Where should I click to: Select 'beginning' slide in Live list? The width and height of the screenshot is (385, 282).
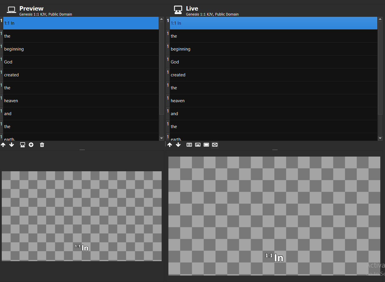274,49
